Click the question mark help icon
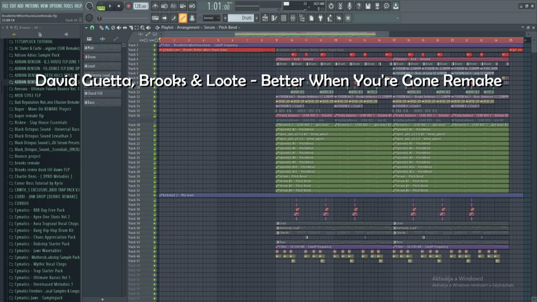 359,6
